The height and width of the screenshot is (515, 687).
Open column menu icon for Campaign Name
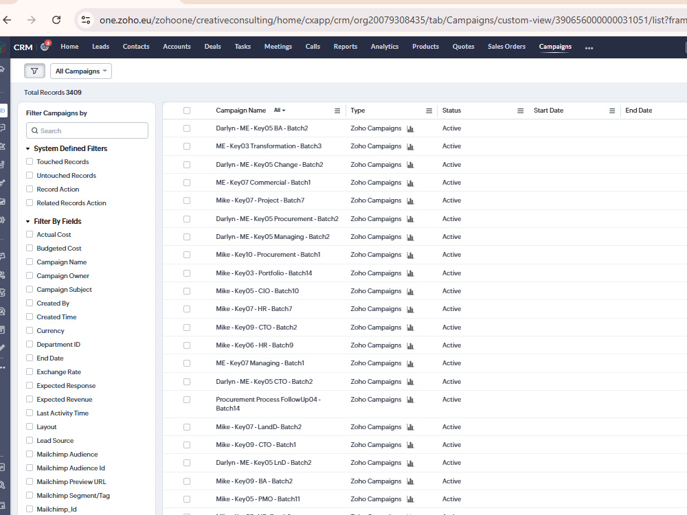pos(337,111)
